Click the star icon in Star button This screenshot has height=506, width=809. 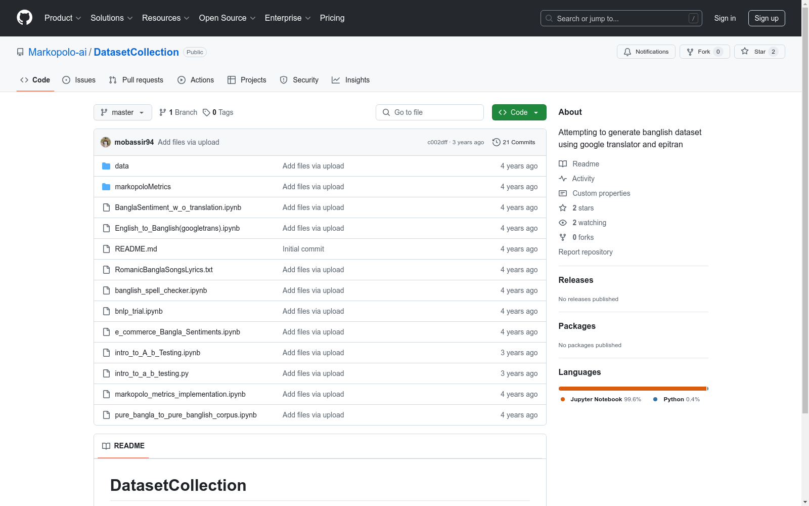click(745, 52)
